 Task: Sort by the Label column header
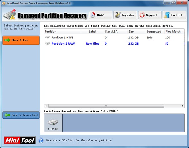pos(93,32)
